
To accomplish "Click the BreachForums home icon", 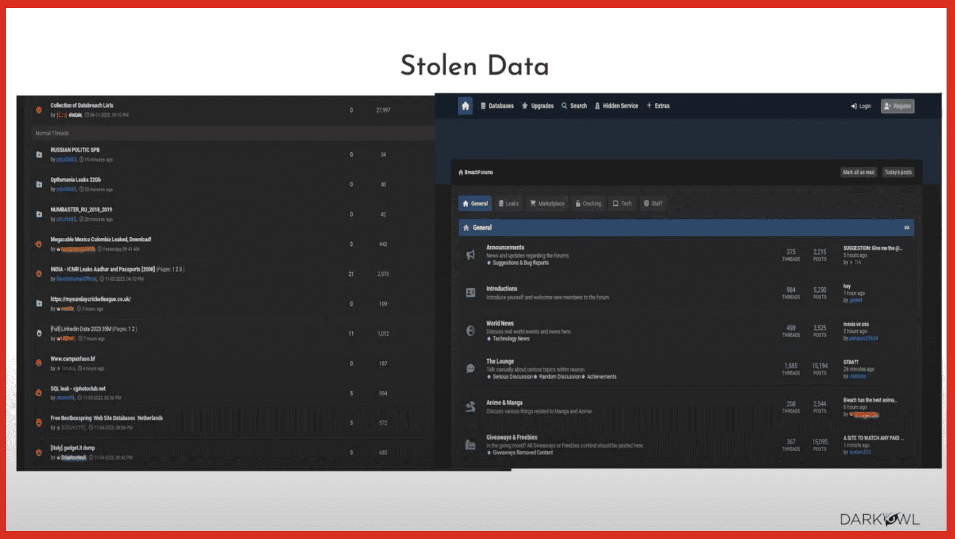I will (x=465, y=106).
